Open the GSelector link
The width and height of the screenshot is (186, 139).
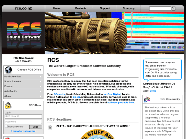(59, 94)
